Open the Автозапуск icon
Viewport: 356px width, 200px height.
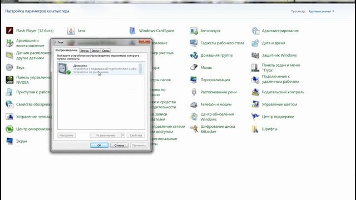click(194, 31)
